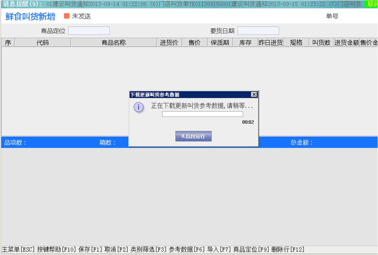
Task: Click 参考数据[F6] in the bottom bar
Action: click(x=187, y=249)
